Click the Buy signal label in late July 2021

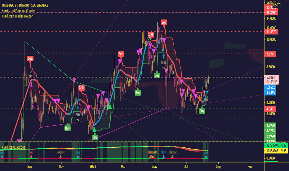coord(202,111)
